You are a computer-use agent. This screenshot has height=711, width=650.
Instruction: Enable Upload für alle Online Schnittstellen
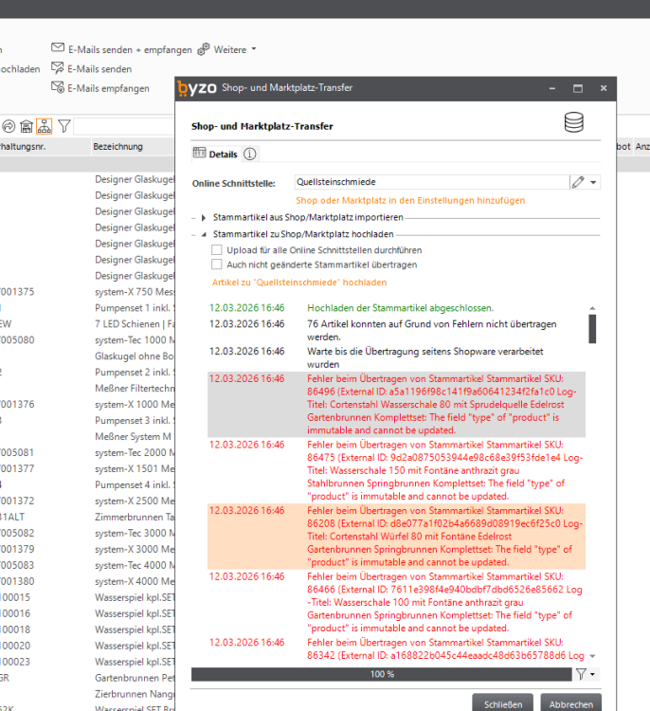(217, 250)
